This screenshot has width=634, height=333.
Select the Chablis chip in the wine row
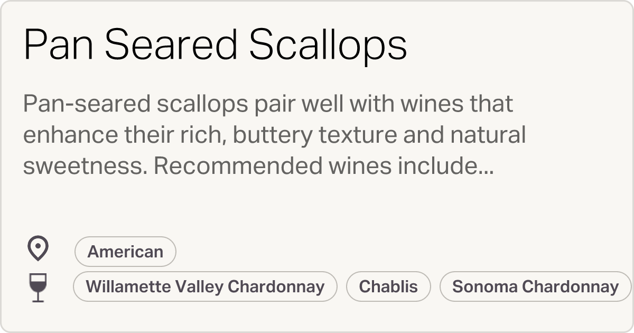pyautogui.click(x=388, y=286)
